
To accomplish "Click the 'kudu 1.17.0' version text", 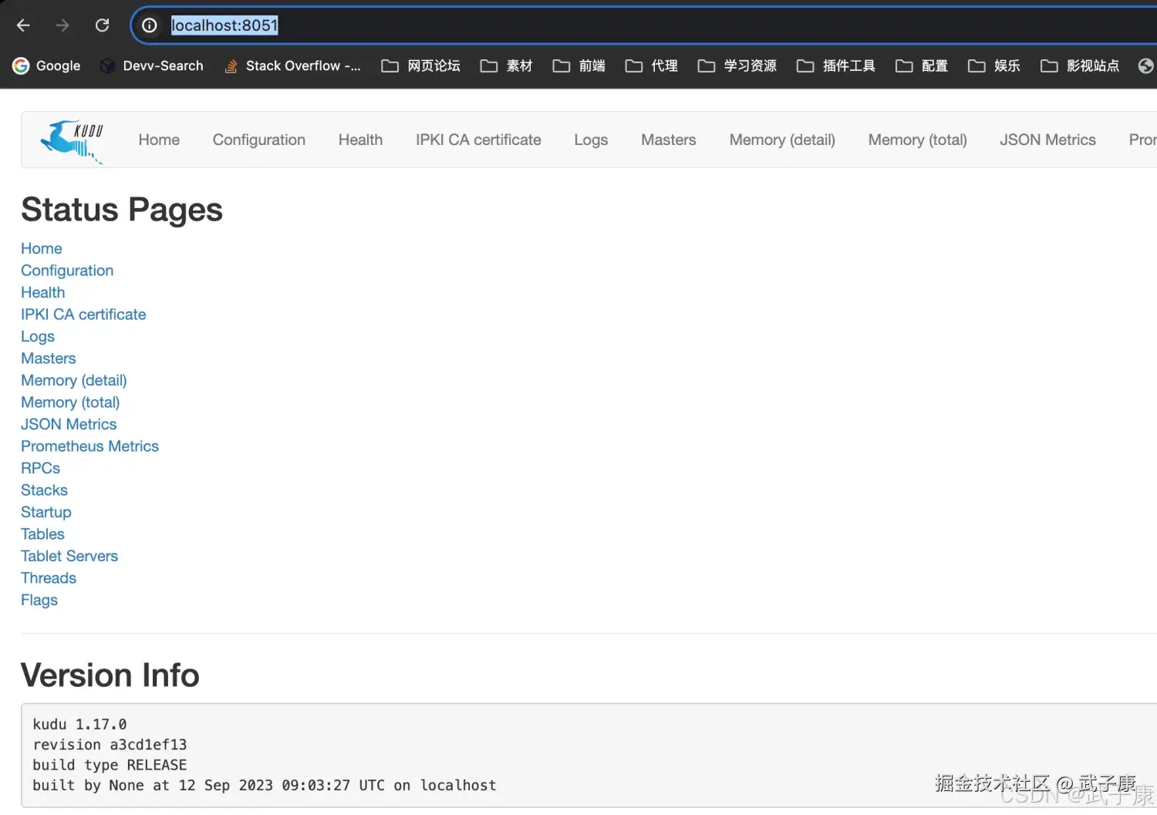I will (x=79, y=724).
